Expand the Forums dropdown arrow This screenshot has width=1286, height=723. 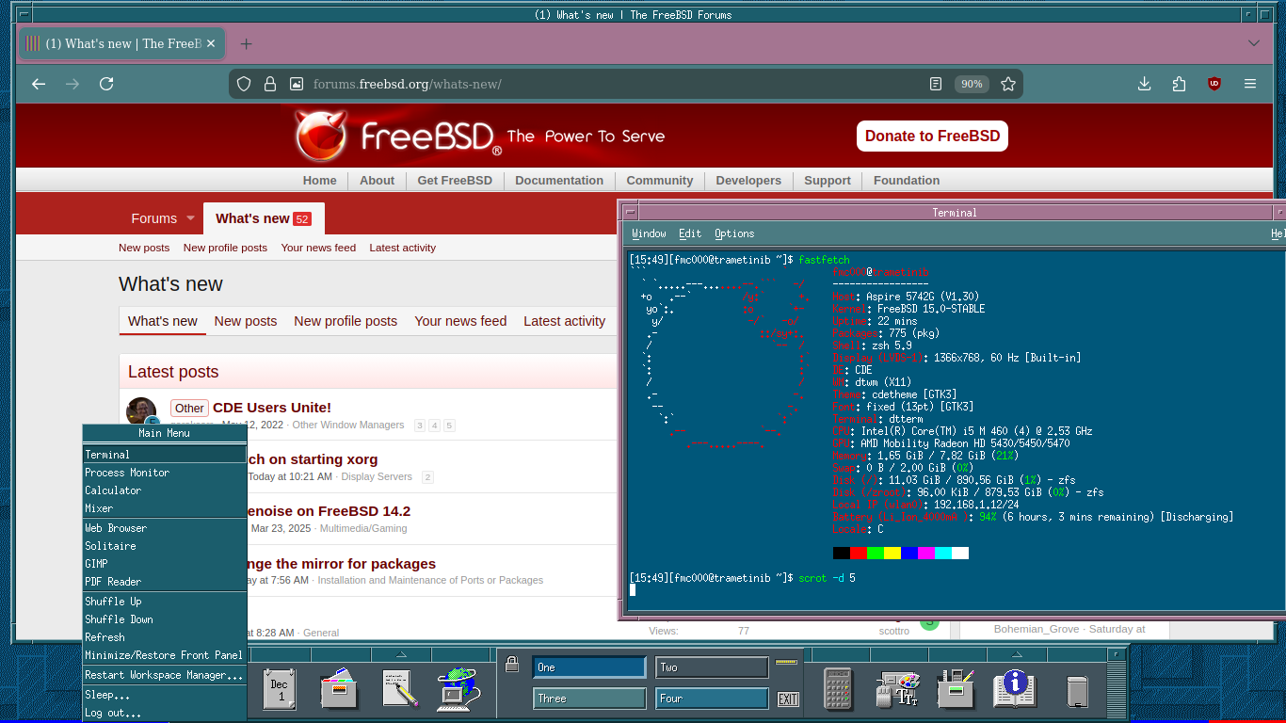coord(191,218)
